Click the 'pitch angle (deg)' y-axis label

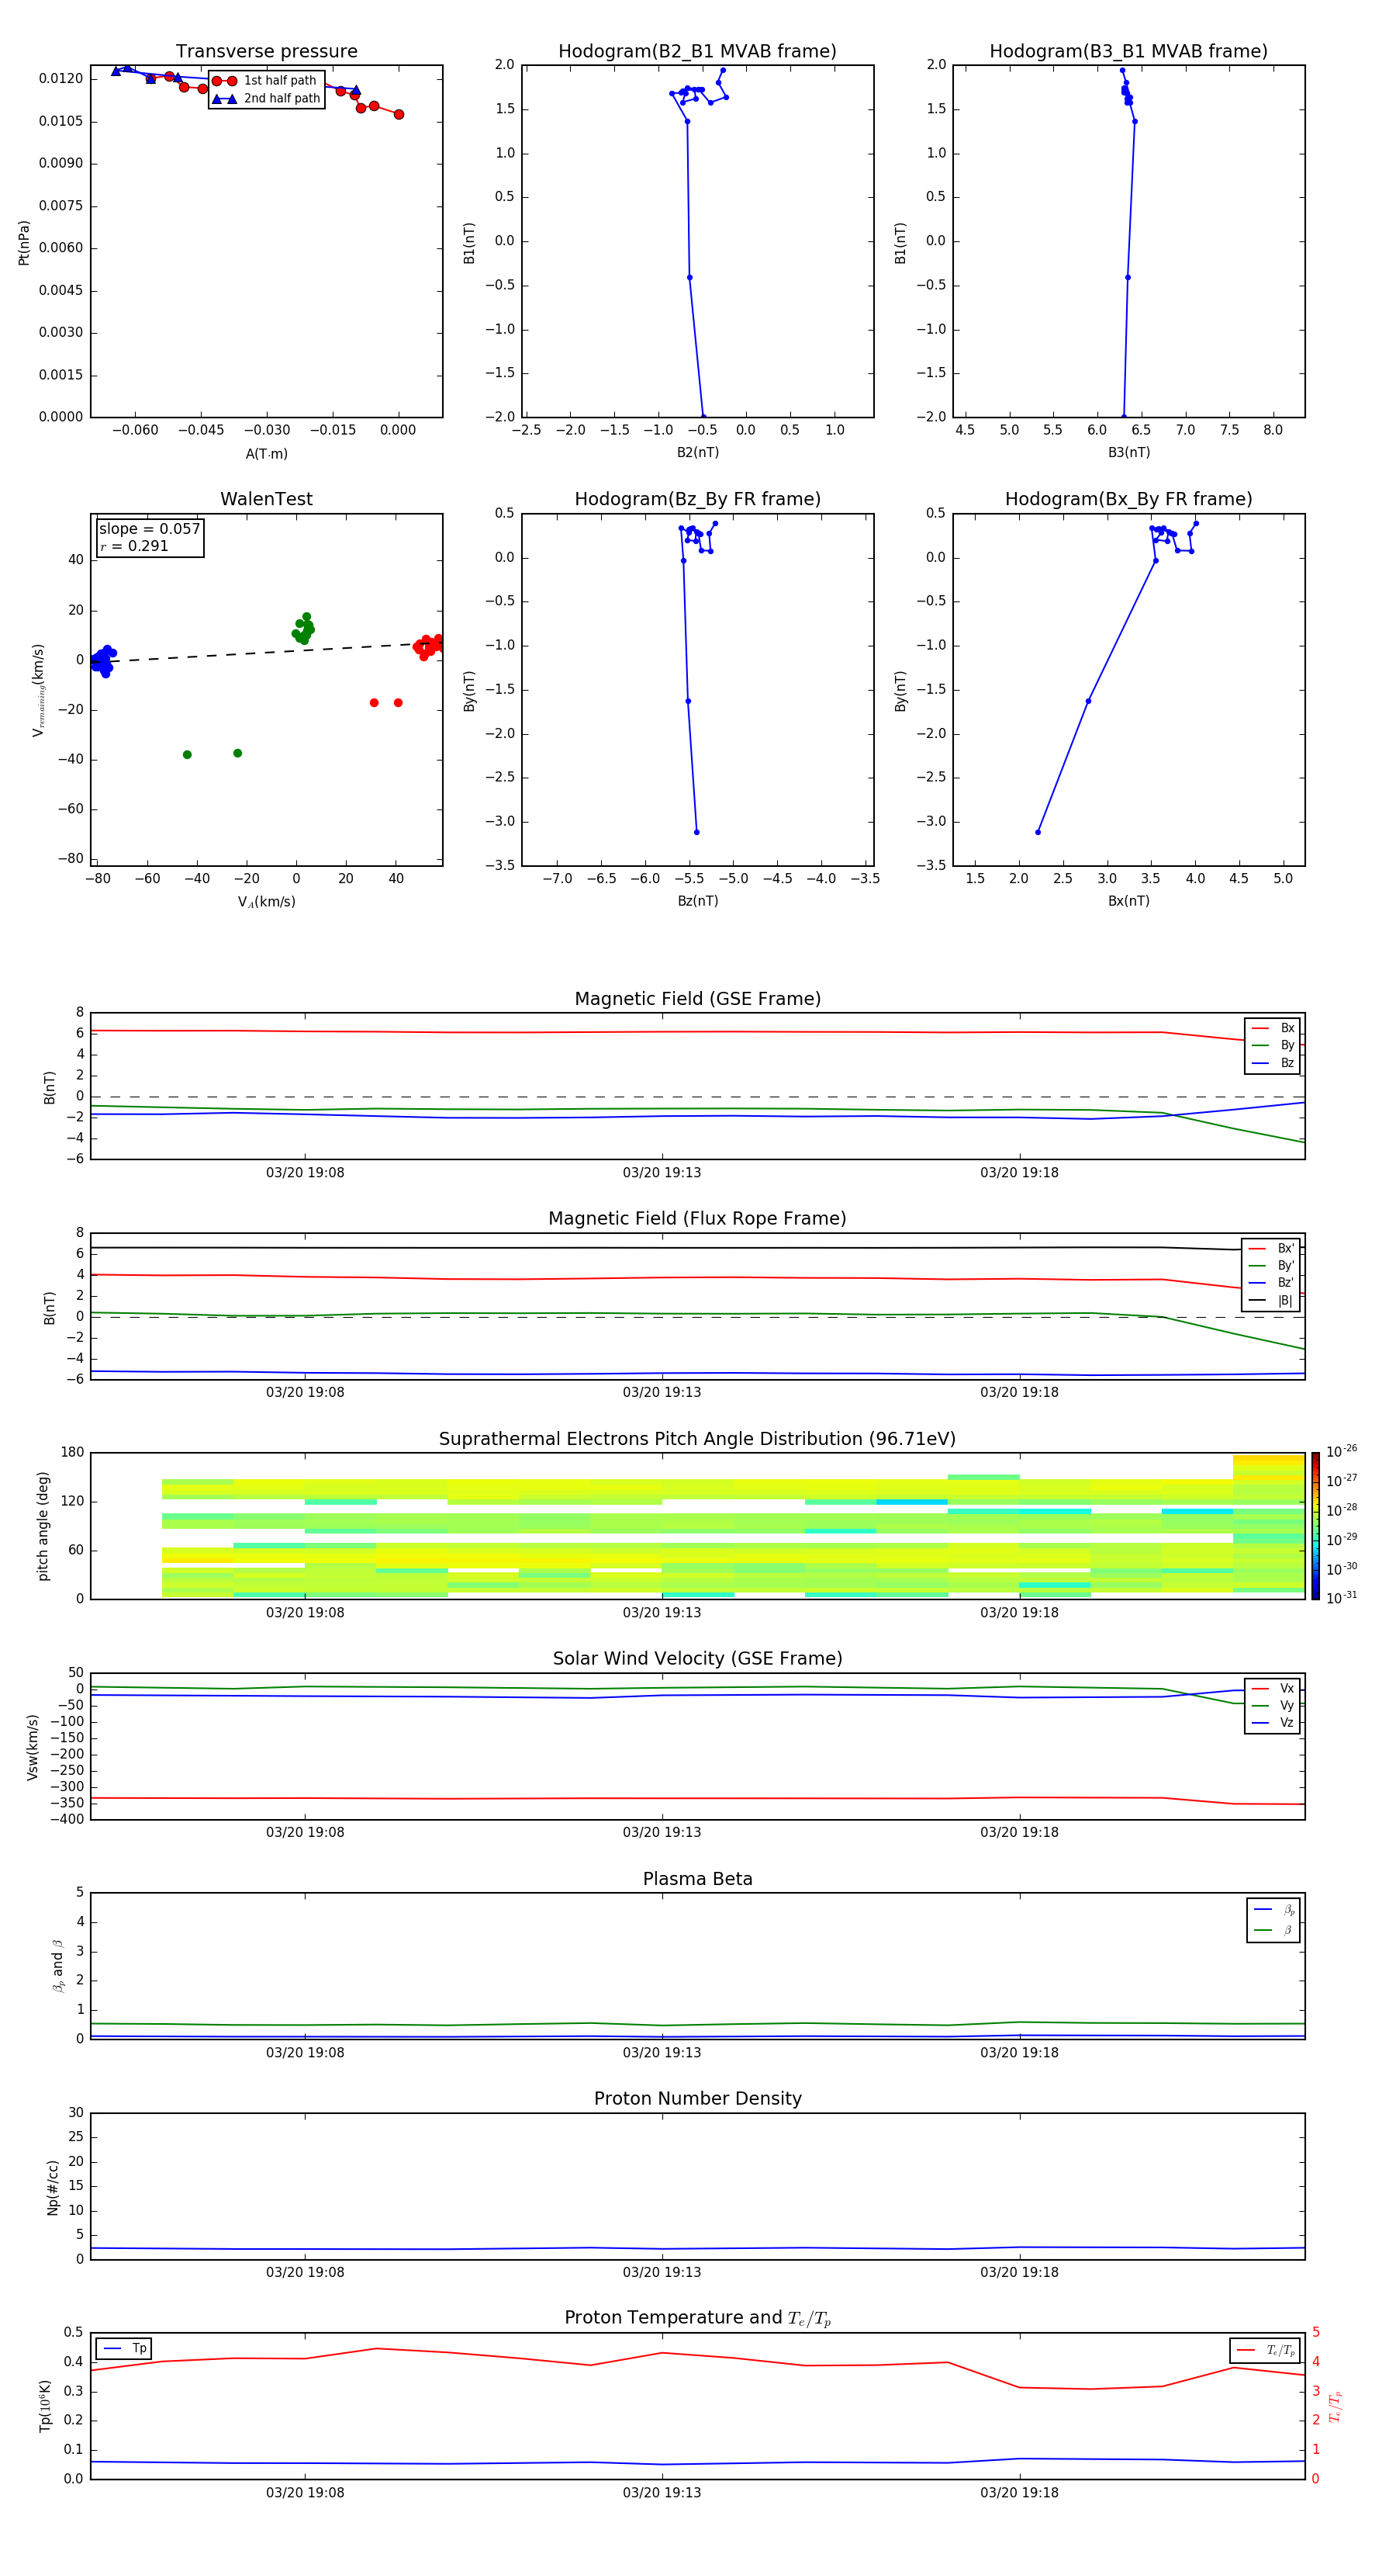[x=43, y=1526]
